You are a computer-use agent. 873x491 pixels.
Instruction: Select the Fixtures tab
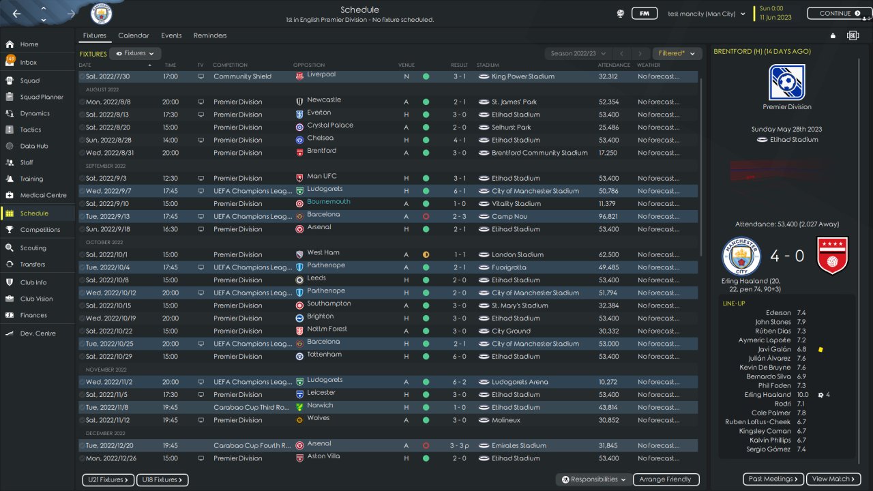pyautogui.click(x=95, y=35)
